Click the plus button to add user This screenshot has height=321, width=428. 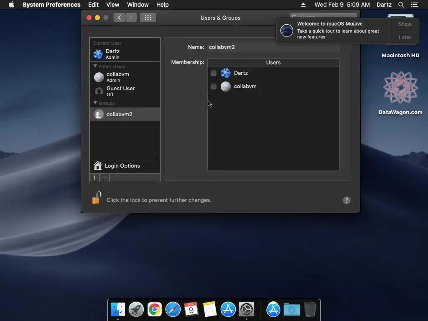point(95,178)
